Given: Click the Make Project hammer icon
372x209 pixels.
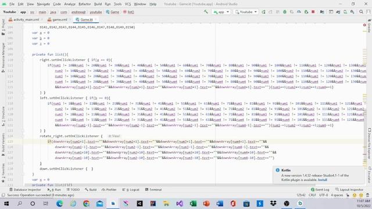Looking at the screenshot, I should tap(206, 12).
